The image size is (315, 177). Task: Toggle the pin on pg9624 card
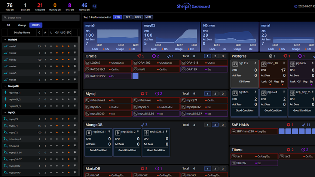pos(284,92)
